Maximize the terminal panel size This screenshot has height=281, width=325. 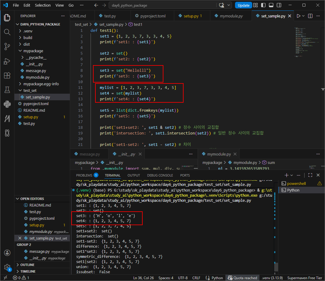pyautogui.click(x=310, y=175)
